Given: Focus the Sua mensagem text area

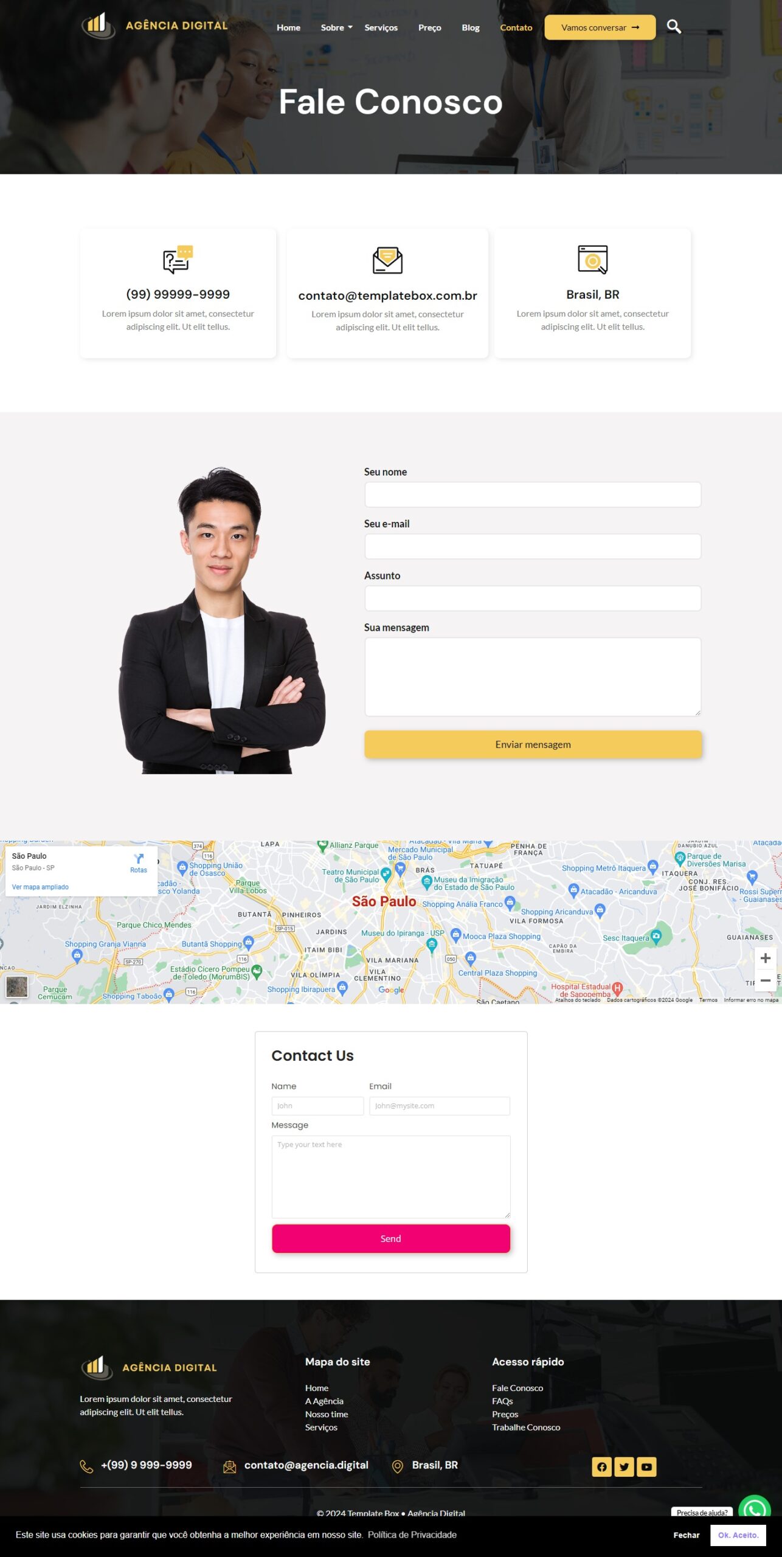Looking at the screenshot, I should pos(533,676).
